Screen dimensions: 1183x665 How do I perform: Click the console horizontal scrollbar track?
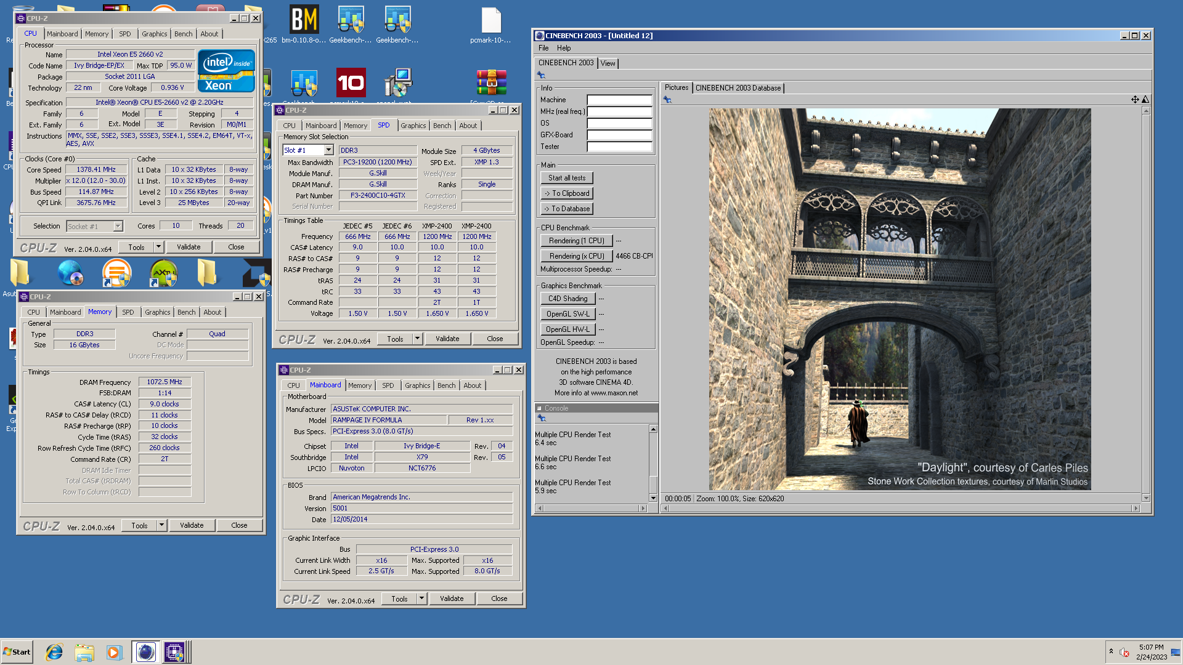[591, 509]
